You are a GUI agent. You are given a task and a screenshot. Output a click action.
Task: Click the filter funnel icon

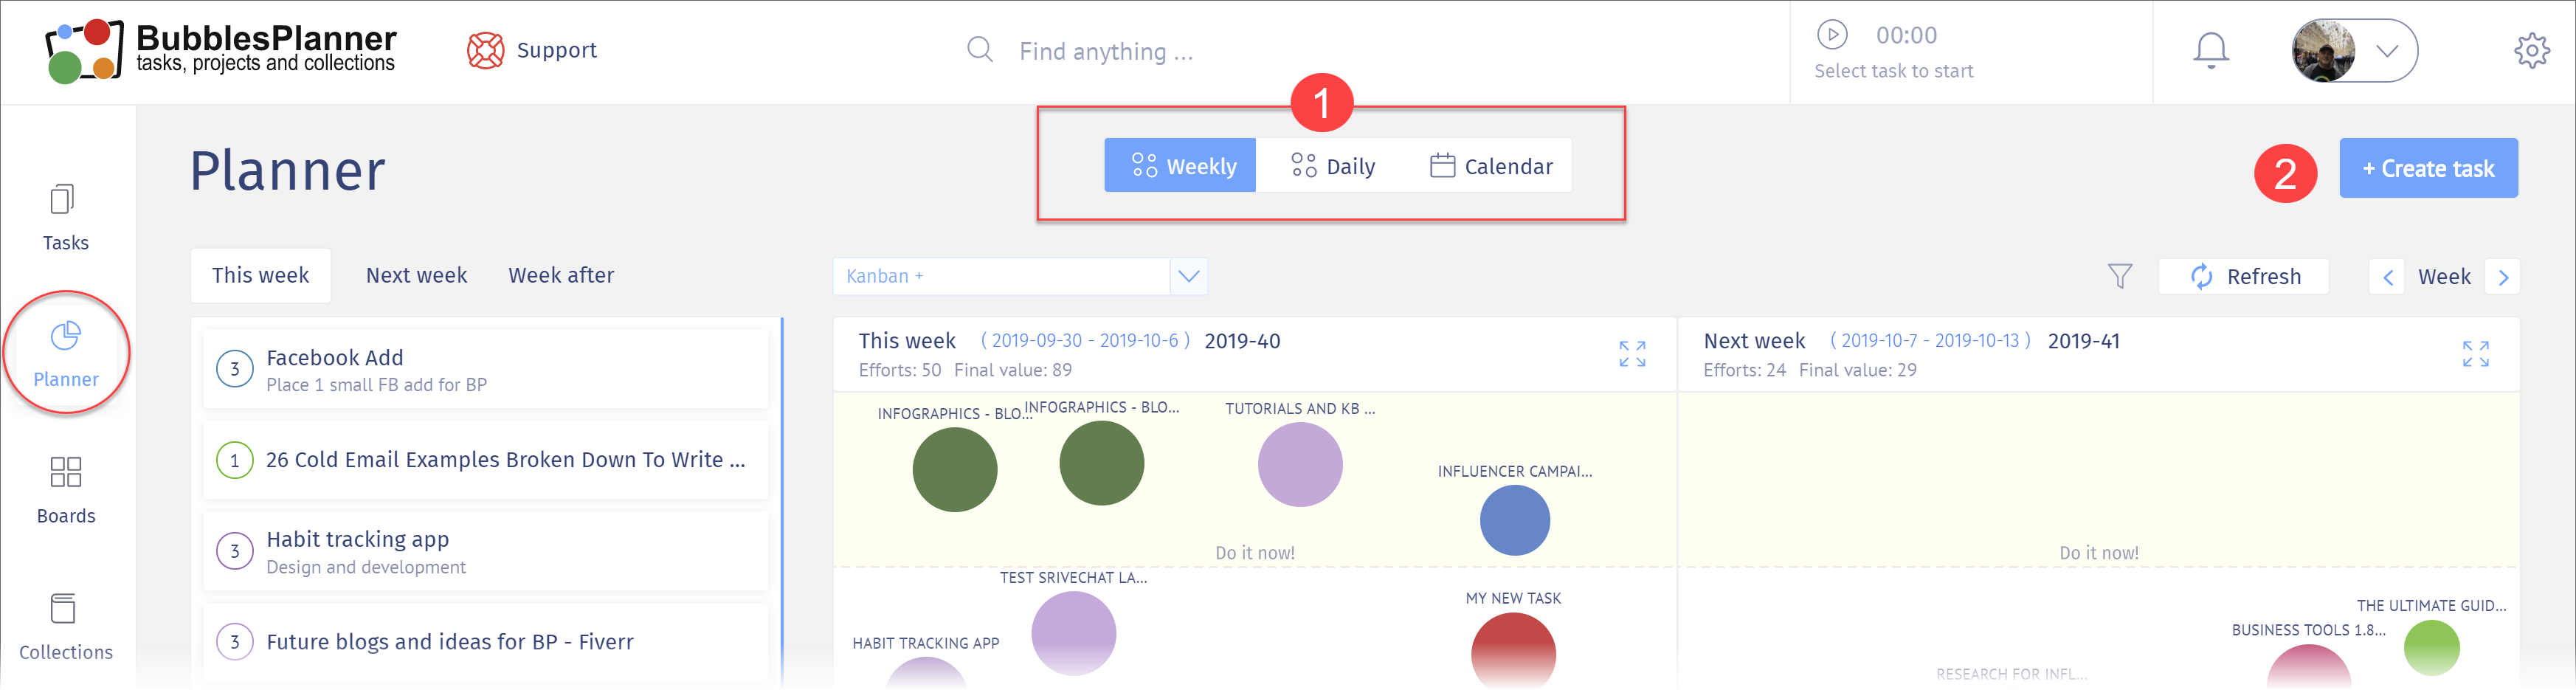[2119, 276]
